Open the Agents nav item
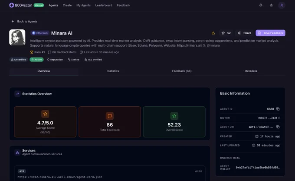Screen dimensions: 295x181 (53, 5)
